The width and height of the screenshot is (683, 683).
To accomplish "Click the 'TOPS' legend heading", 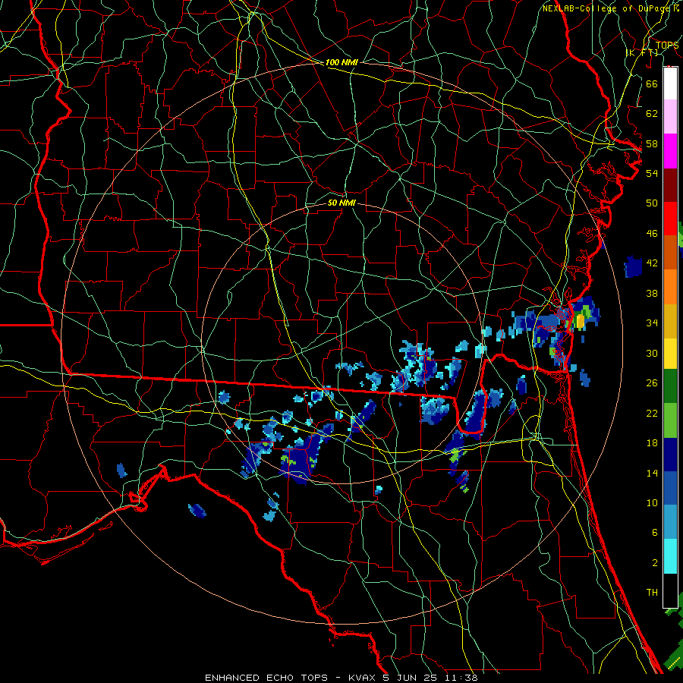I will coord(667,46).
